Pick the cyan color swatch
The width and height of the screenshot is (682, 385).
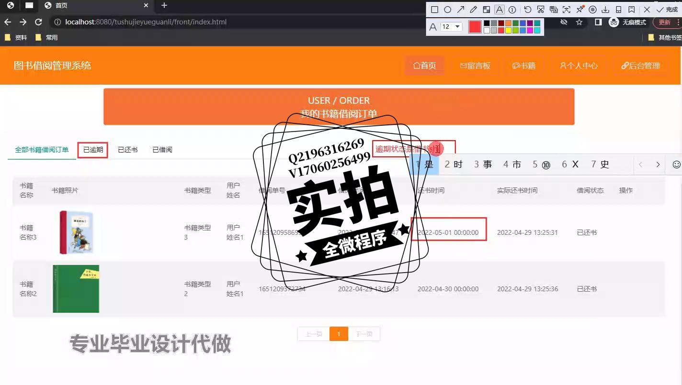point(537,31)
